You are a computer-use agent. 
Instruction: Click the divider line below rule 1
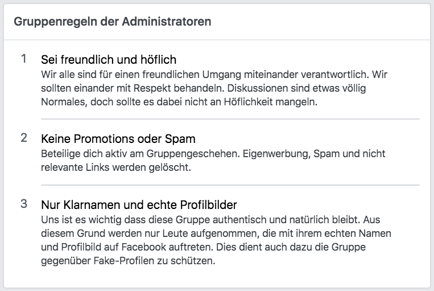[x=230, y=119]
